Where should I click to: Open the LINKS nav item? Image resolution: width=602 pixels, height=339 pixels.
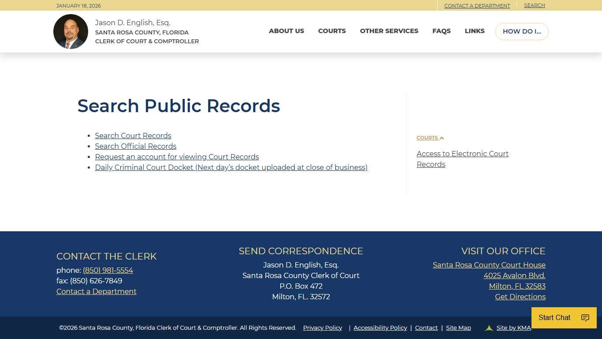[x=475, y=31]
